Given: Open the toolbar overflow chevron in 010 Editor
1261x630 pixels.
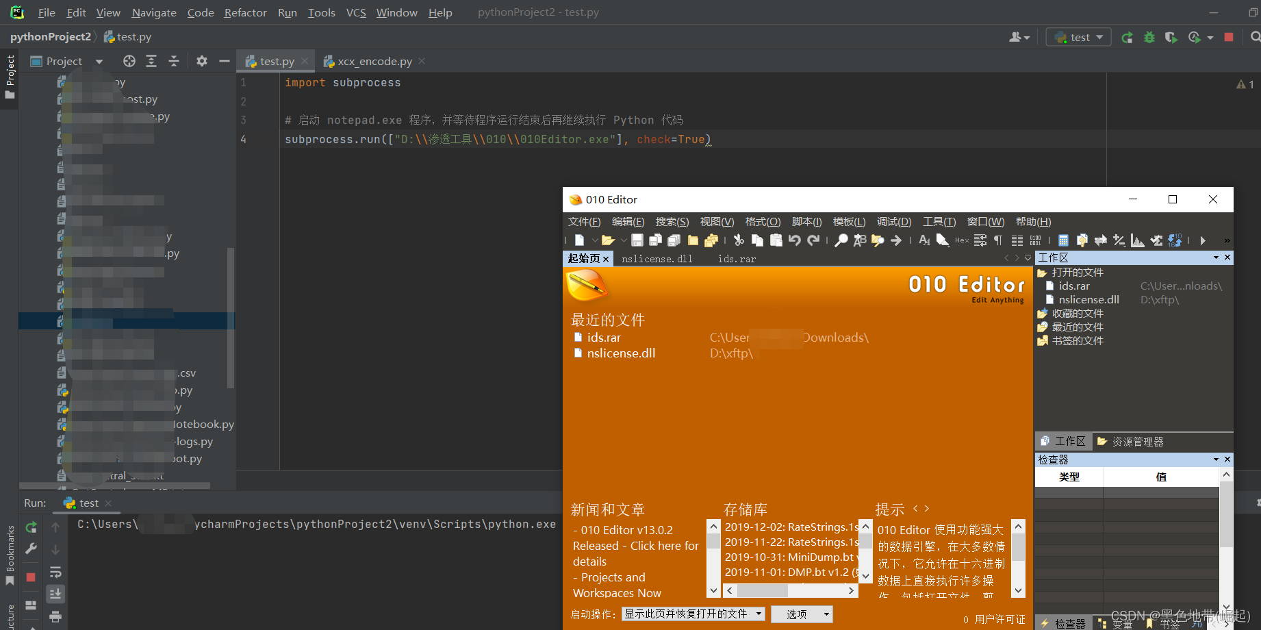Looking at the screenshot, I should [1227, 240].
